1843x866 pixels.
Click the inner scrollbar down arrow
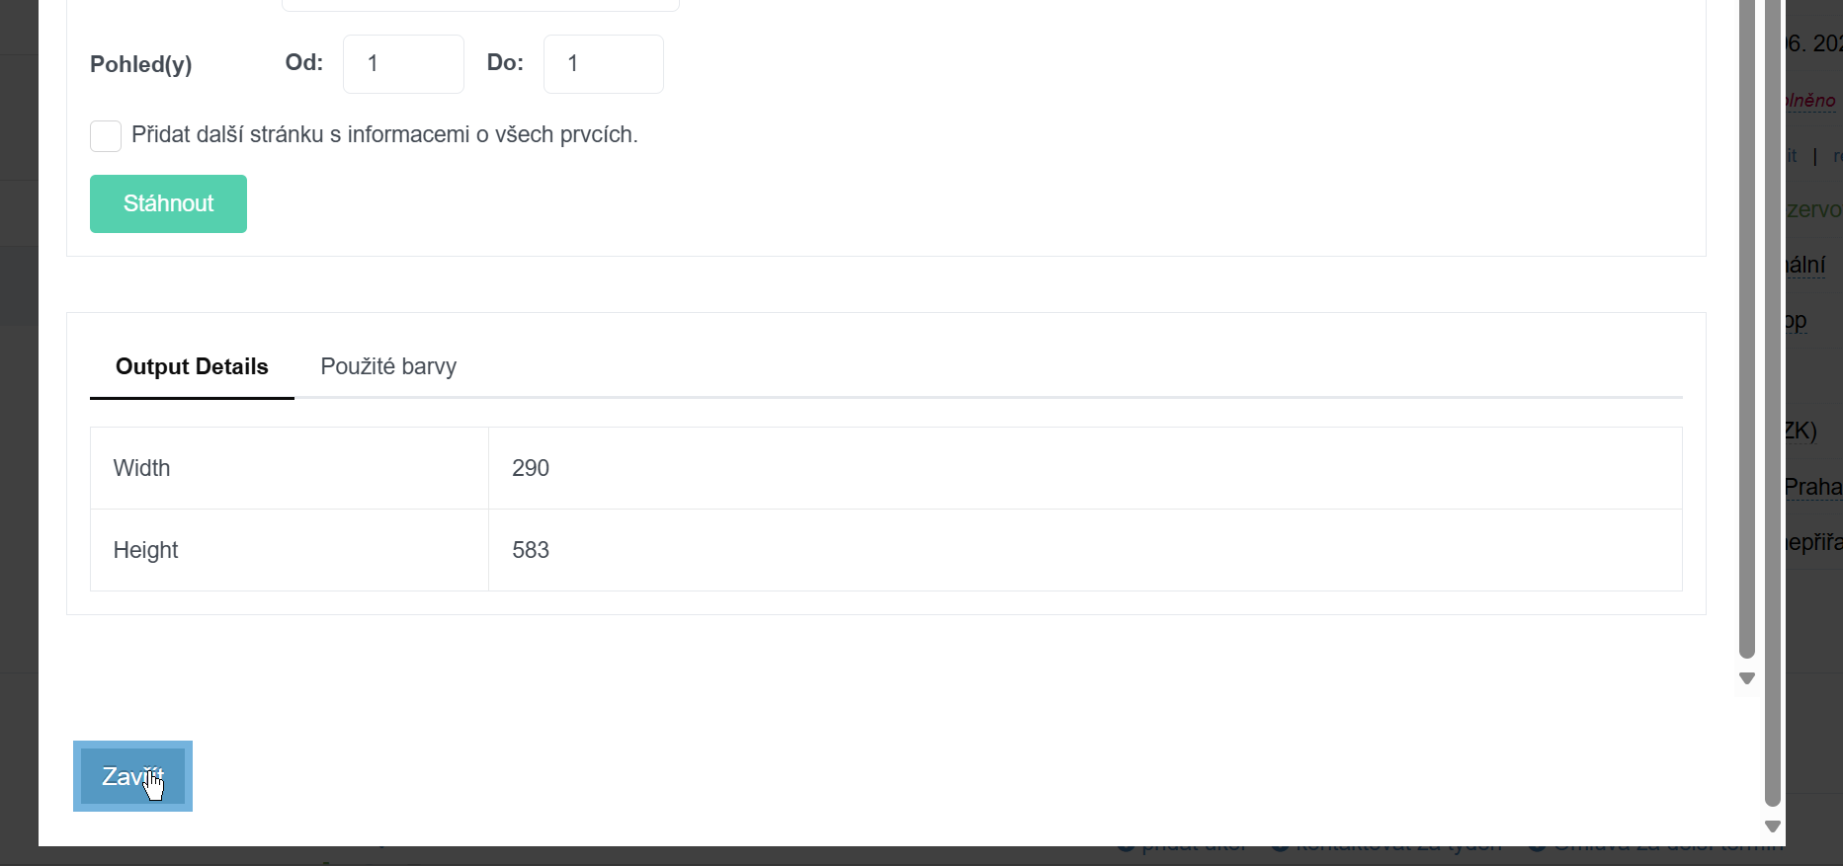[1746, 678]
